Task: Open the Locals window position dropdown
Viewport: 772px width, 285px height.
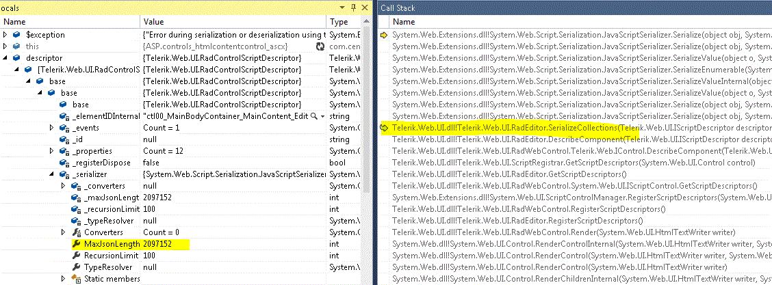Action: pos(343,7)
